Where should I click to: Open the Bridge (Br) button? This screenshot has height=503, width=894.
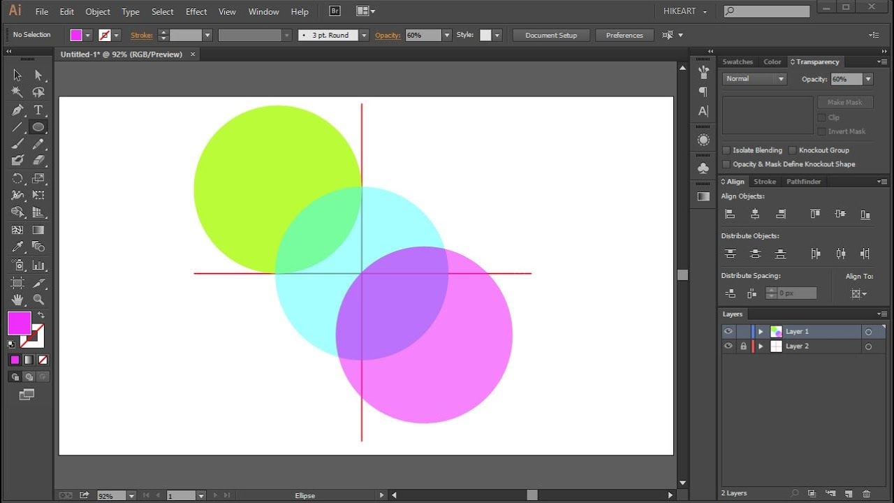pos(335,11)
